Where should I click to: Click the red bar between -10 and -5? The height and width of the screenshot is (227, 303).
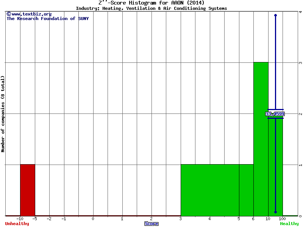point(27,190)
